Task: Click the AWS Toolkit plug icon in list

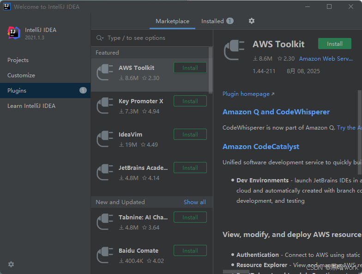Action: point(105,72)
